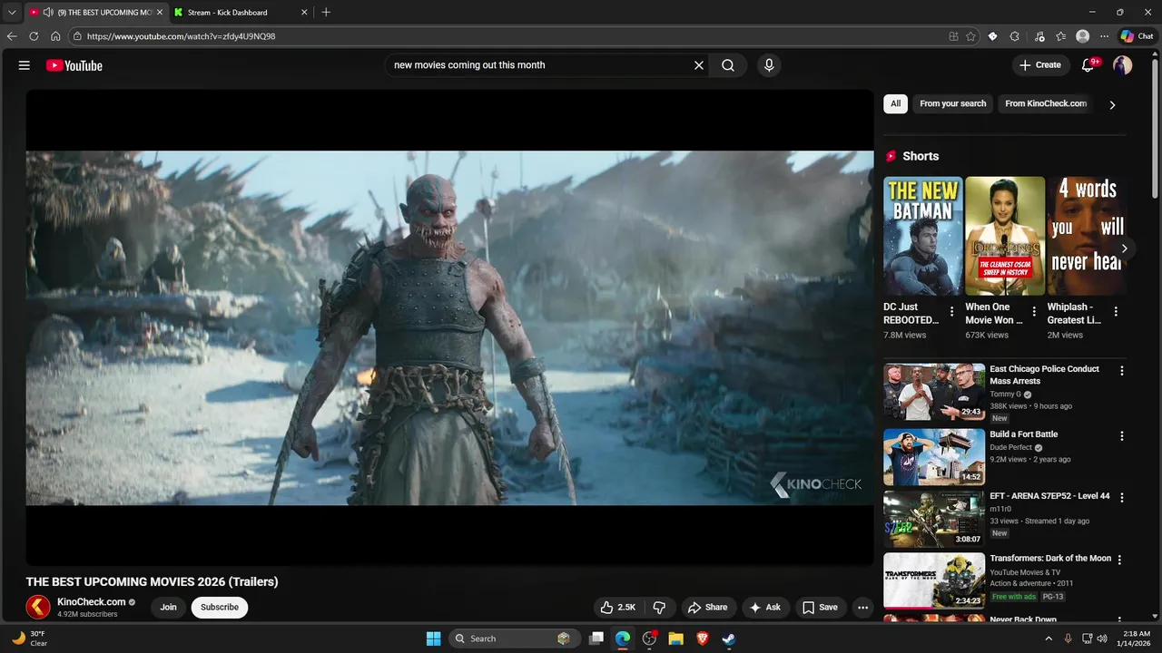The height and width of the screenshot is (653, 1162).
Task: Add this page to favorites star
Action: (970, 36)
